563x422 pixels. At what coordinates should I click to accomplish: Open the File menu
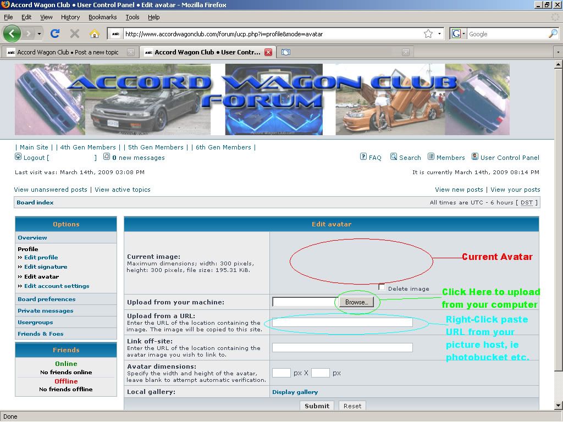(8, 17)
